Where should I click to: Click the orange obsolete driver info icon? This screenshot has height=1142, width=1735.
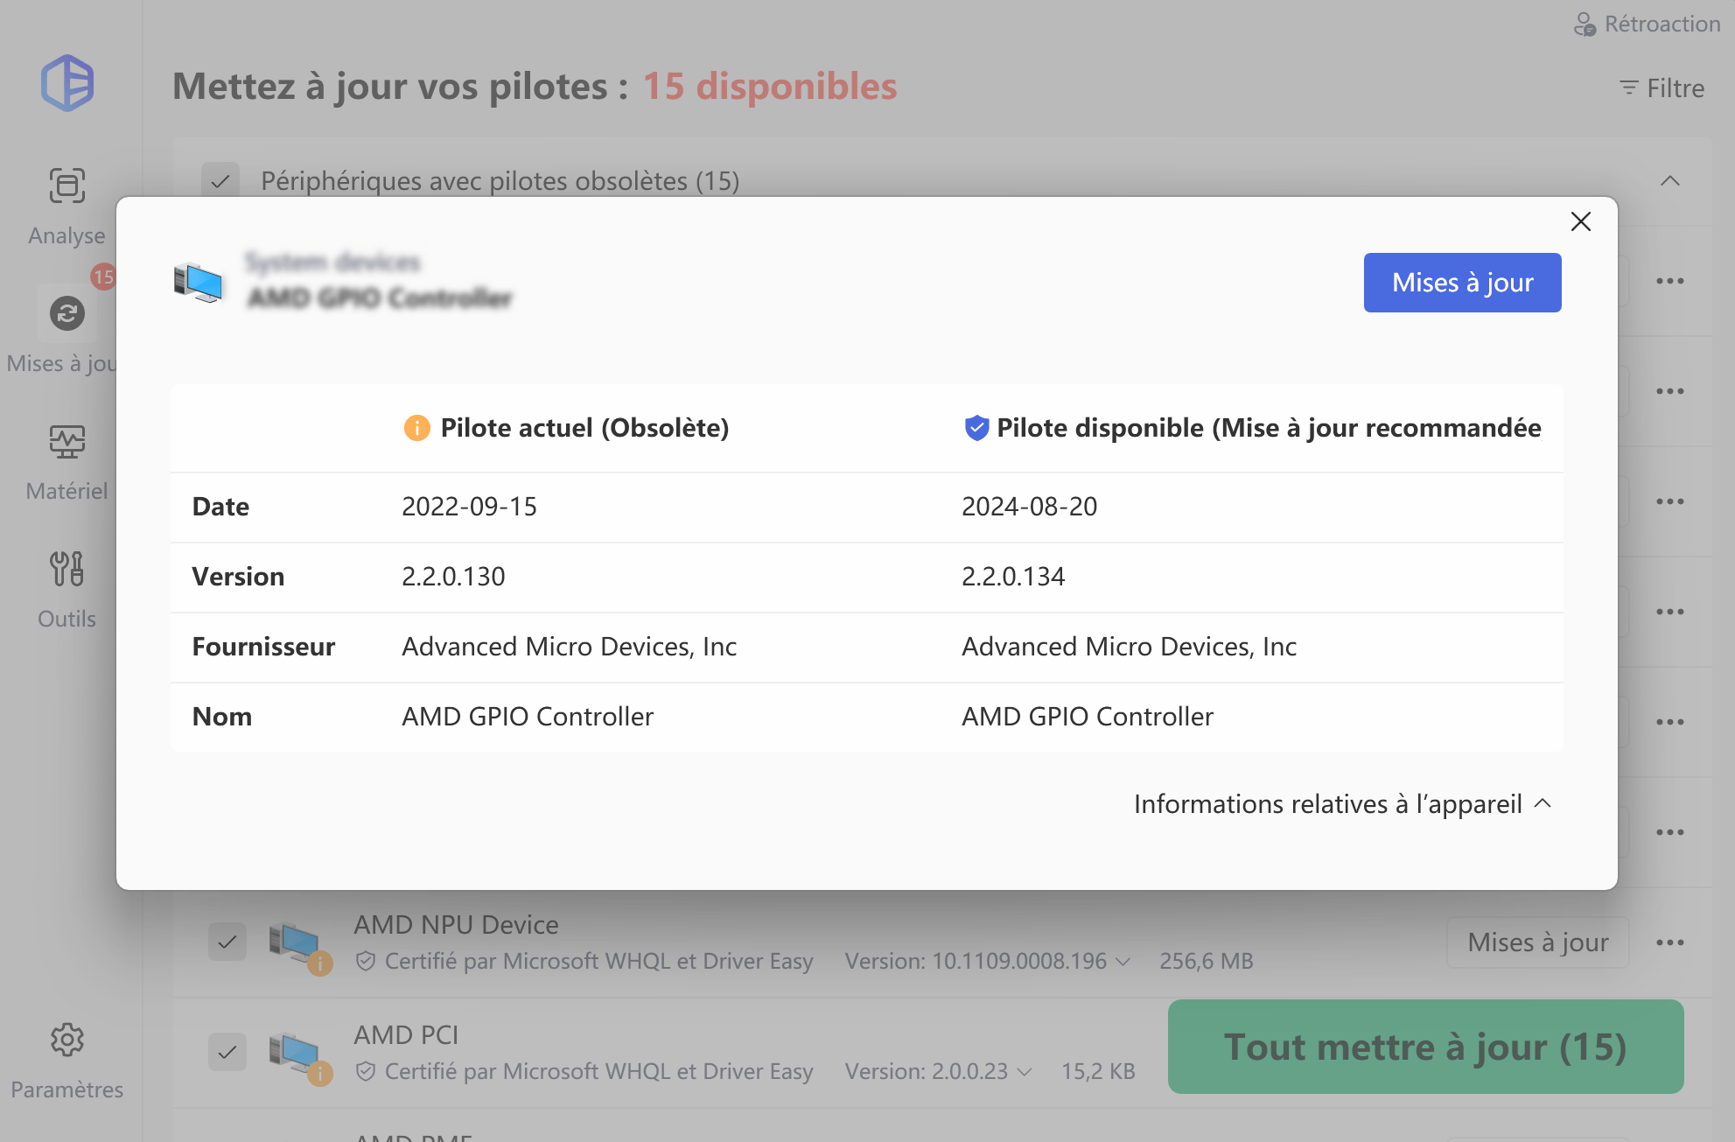point(416,428)
